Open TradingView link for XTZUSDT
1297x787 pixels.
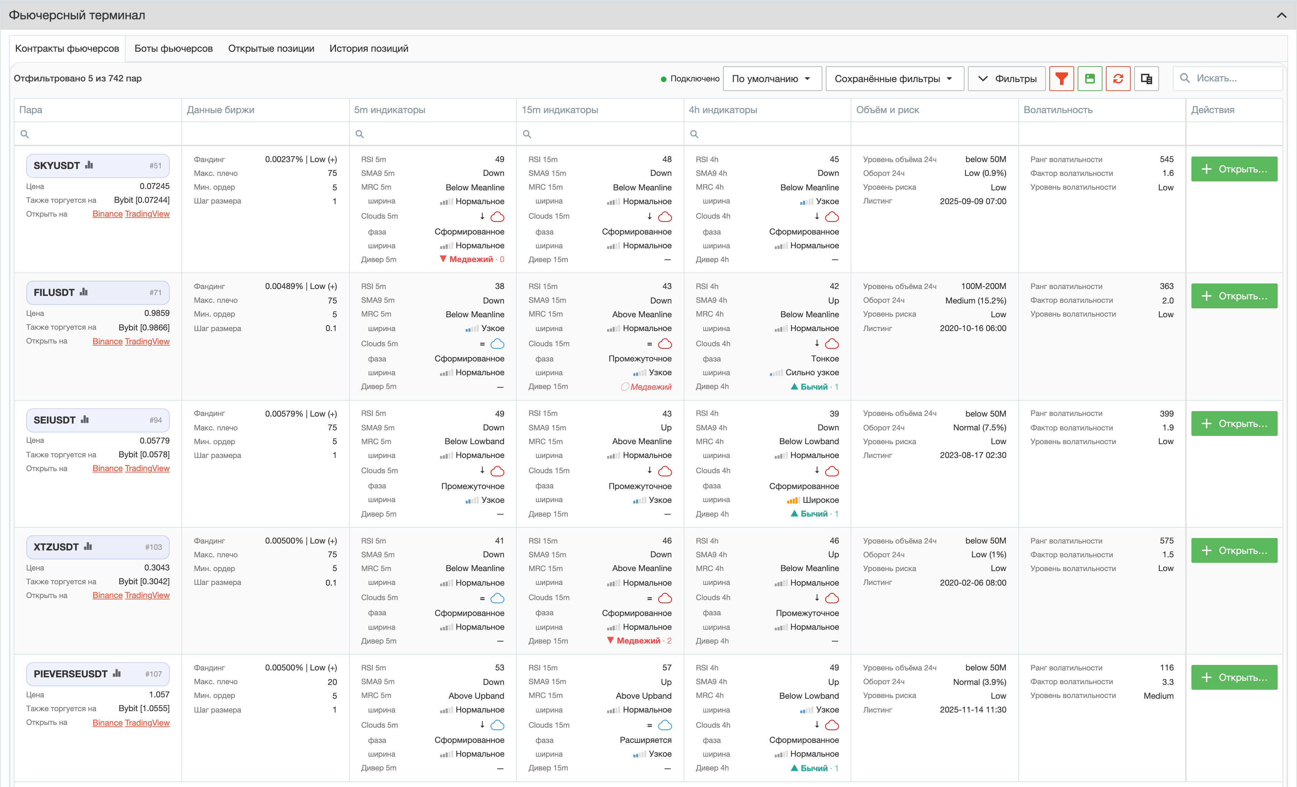(x=147, y=595)
